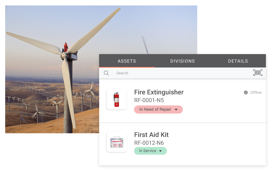Open the In Need of Repair status dropdown
The height and width of the screenshot is (173, 276).
[x=155, y=109]
